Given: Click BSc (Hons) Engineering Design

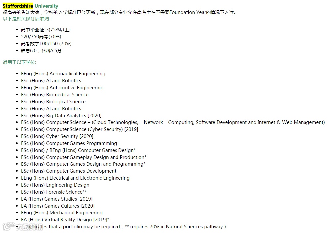Looking at the screenshot, I should coord(55,185).
